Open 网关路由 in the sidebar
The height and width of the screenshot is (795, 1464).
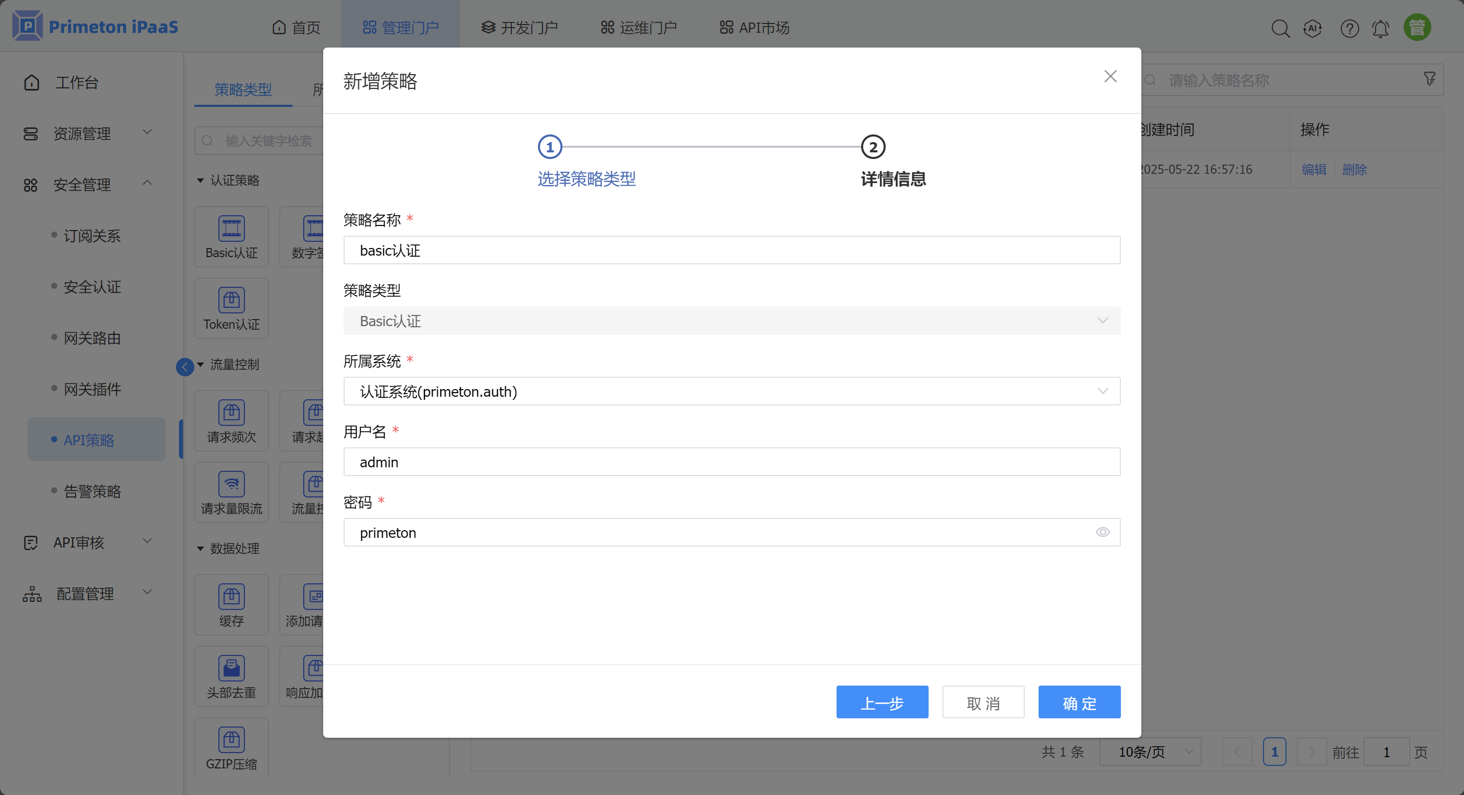point(92,338)
